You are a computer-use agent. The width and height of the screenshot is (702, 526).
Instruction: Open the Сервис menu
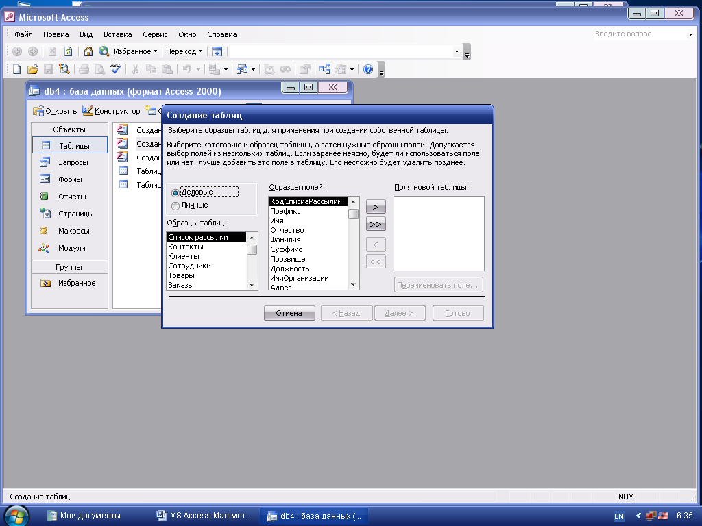click(155, 34)
